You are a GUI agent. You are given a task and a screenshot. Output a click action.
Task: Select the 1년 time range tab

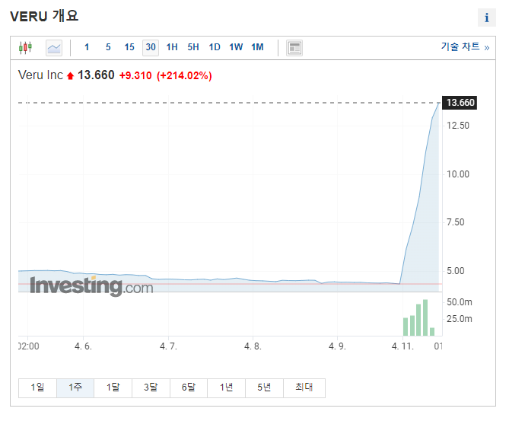pyautogui.click(x=226, y=388)
